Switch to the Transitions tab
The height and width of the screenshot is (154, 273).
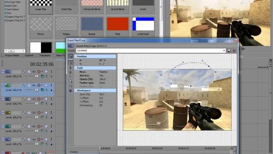click(45, 55)
